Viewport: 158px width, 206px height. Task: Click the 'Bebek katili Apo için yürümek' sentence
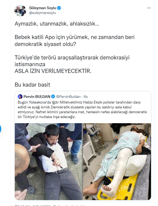coord(74,41)
